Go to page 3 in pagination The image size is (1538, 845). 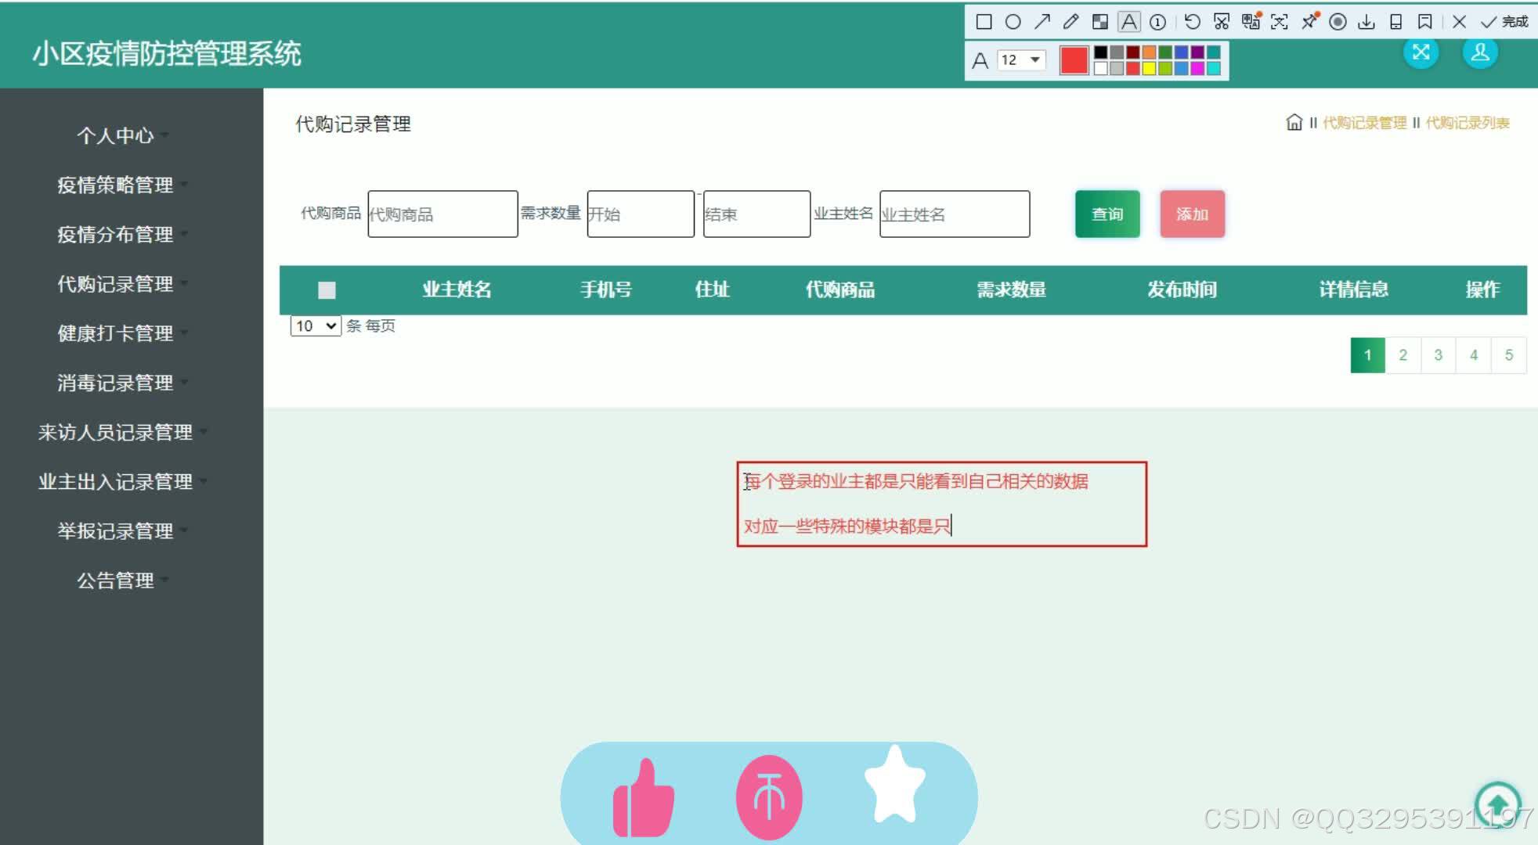click(x=1438, y=355)
